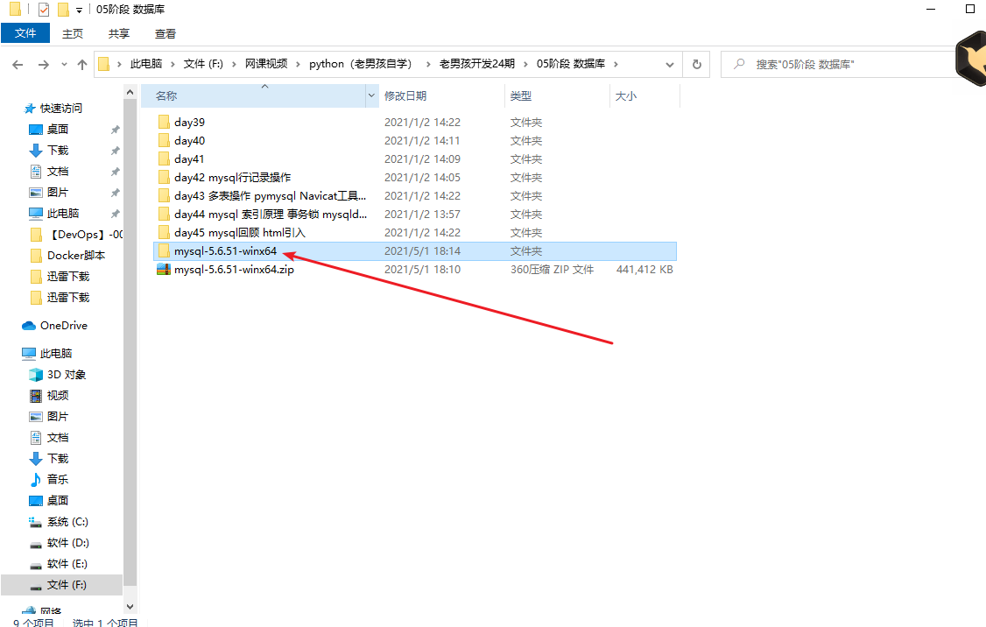Open OneDrive in navigation pane

64,325
